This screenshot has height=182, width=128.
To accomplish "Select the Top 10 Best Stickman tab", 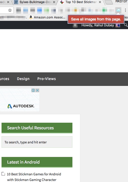I will [81, 2].
